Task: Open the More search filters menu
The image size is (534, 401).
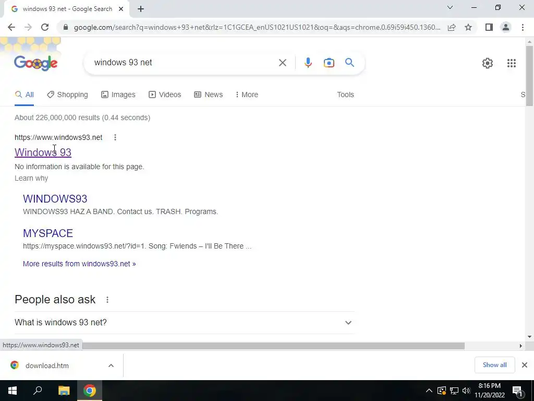Action: coord(247,95)
